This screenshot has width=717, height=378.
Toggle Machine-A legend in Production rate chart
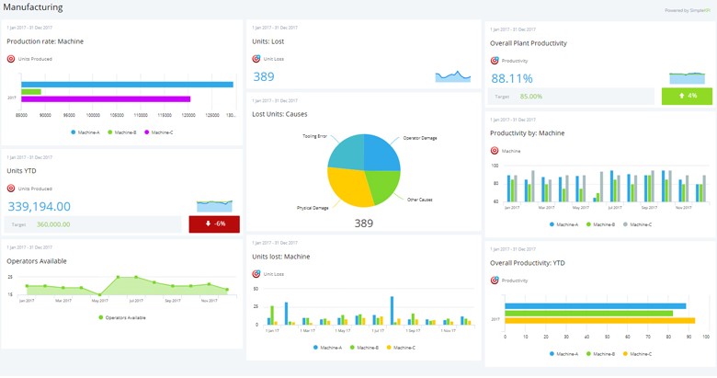85,132
